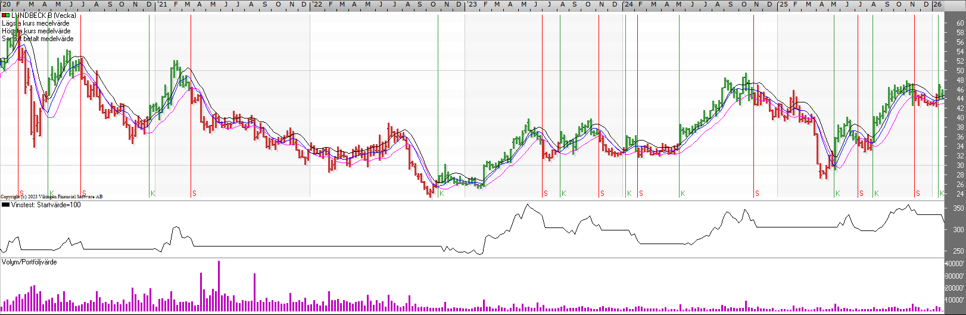Select the 'Lägsta kurs medelvärde' legend label

coord(36,23)
